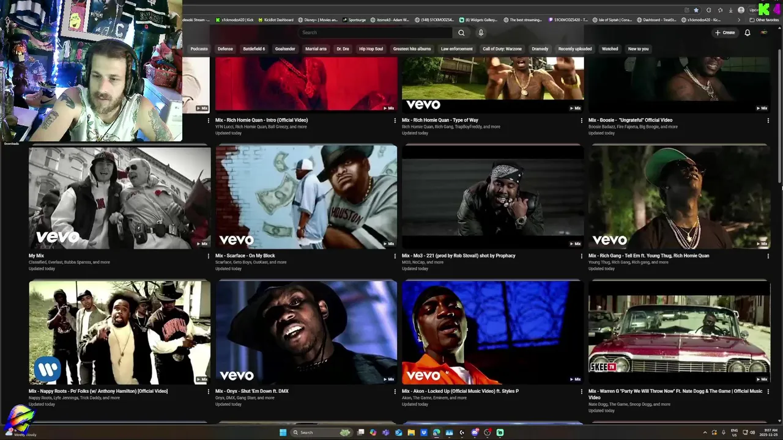This screenshot has height=440, width=783.
Task: Select the Call of Duty: Warzone chip
Action: coord(502,49)
